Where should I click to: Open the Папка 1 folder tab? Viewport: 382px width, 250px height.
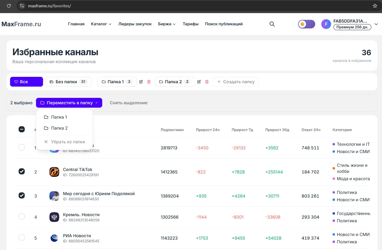pyautogui.click(x=117, y=82)
